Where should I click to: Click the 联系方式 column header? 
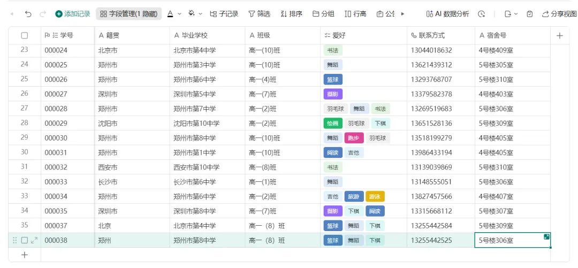[441, 35]
